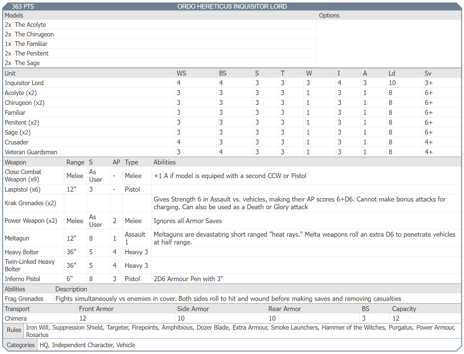Click the Crusader's Sv value '4+'
Screen dimensions: 464x354
[429, 142]
